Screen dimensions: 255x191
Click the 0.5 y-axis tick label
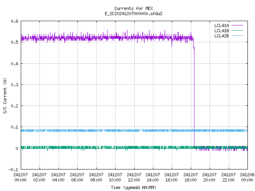(14, 42)
